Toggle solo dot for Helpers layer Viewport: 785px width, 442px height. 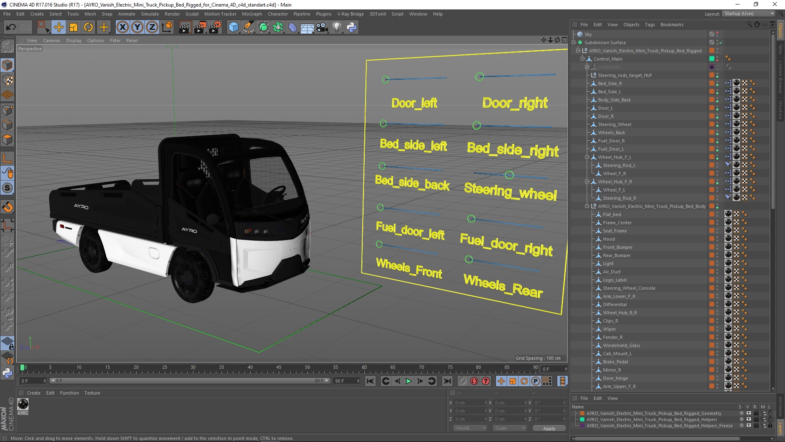pos(742,419)
